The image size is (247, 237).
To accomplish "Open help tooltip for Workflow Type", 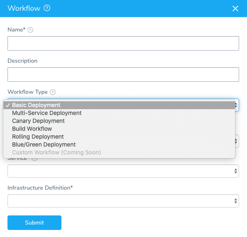I will tap(53, 92).
